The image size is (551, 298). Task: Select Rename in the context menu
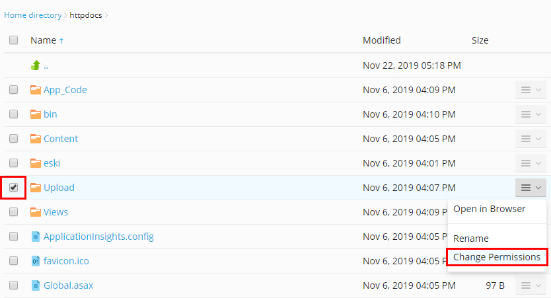[471, 239]
